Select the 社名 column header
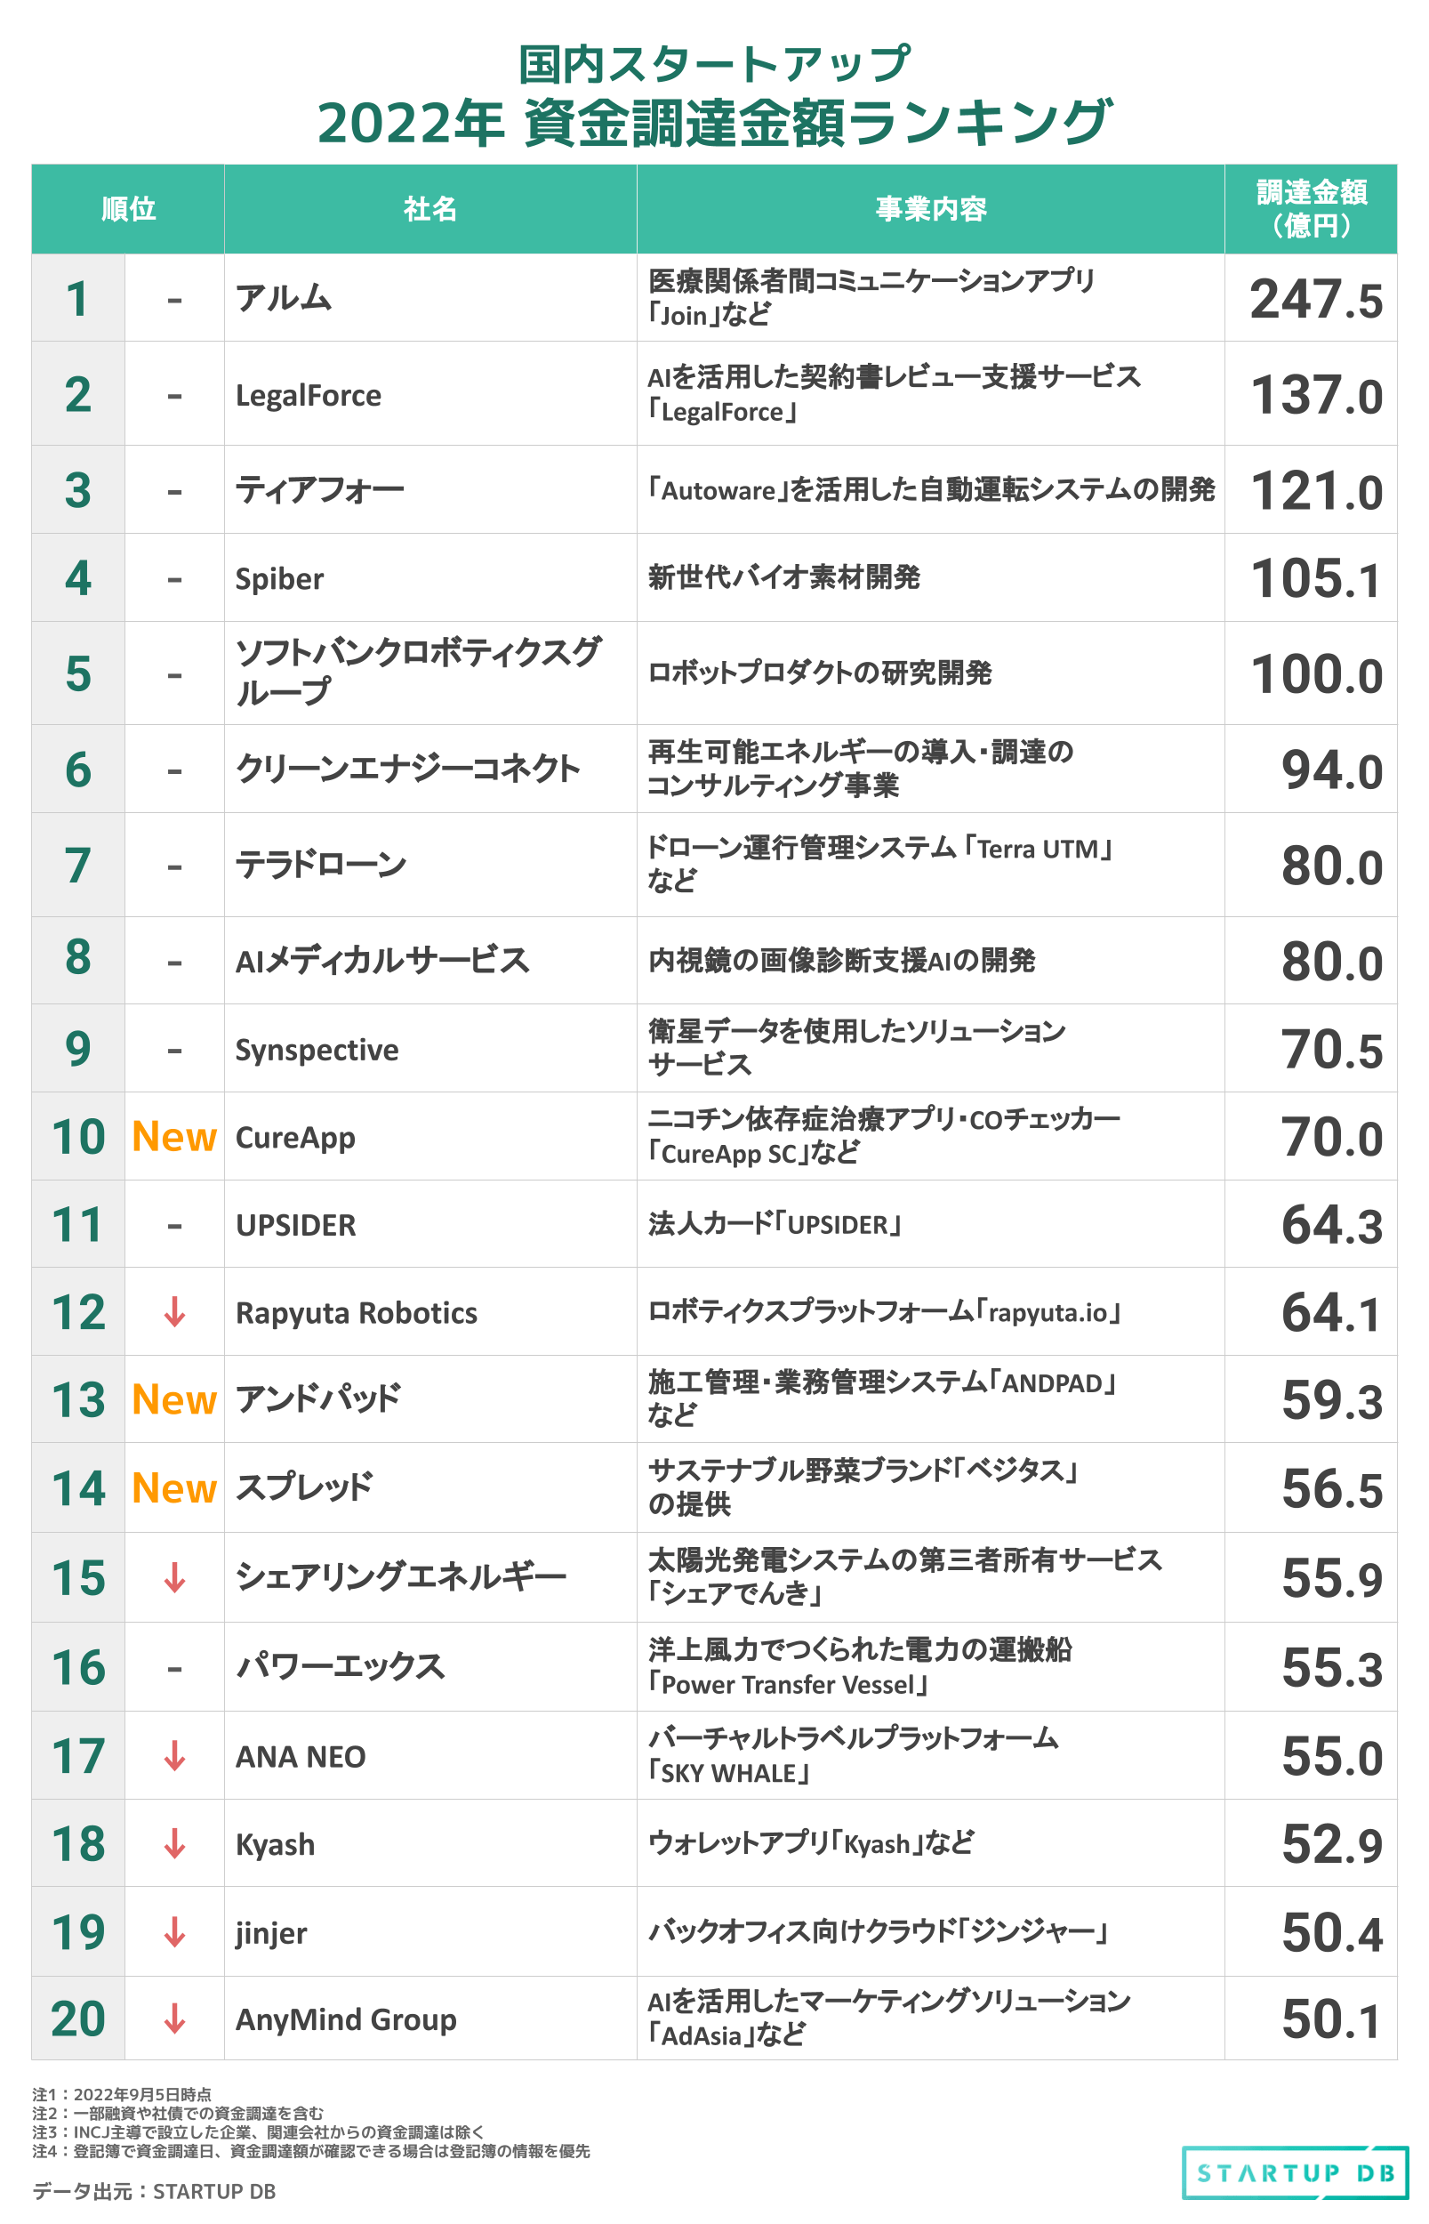Screen dimensions: 1429x2224 pos(430,209)
